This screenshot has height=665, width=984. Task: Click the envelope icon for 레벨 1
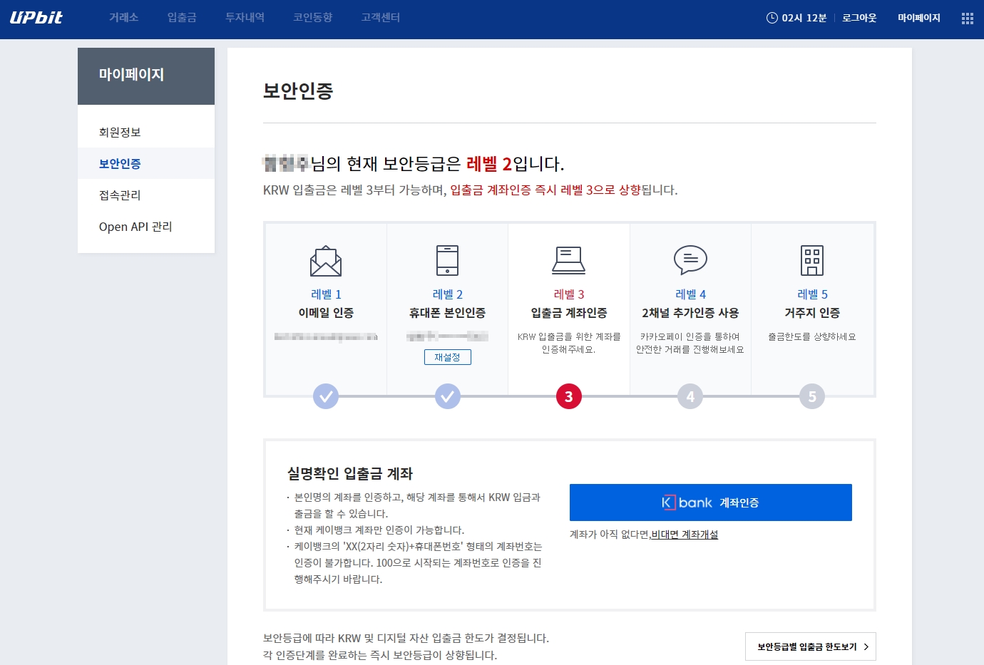point(326,261)
